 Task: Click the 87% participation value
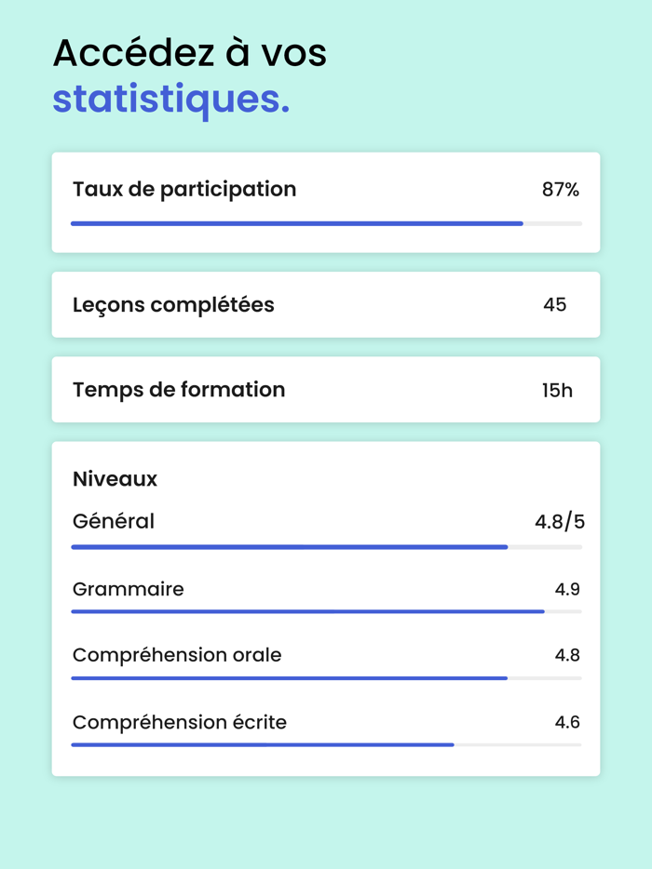tap(560, 190)
